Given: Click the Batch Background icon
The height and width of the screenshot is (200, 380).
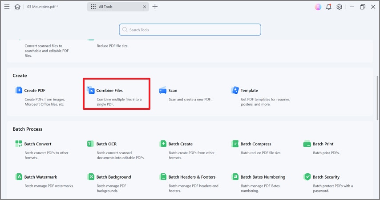Looking at the screenshot, I should [x=91, y=177].
